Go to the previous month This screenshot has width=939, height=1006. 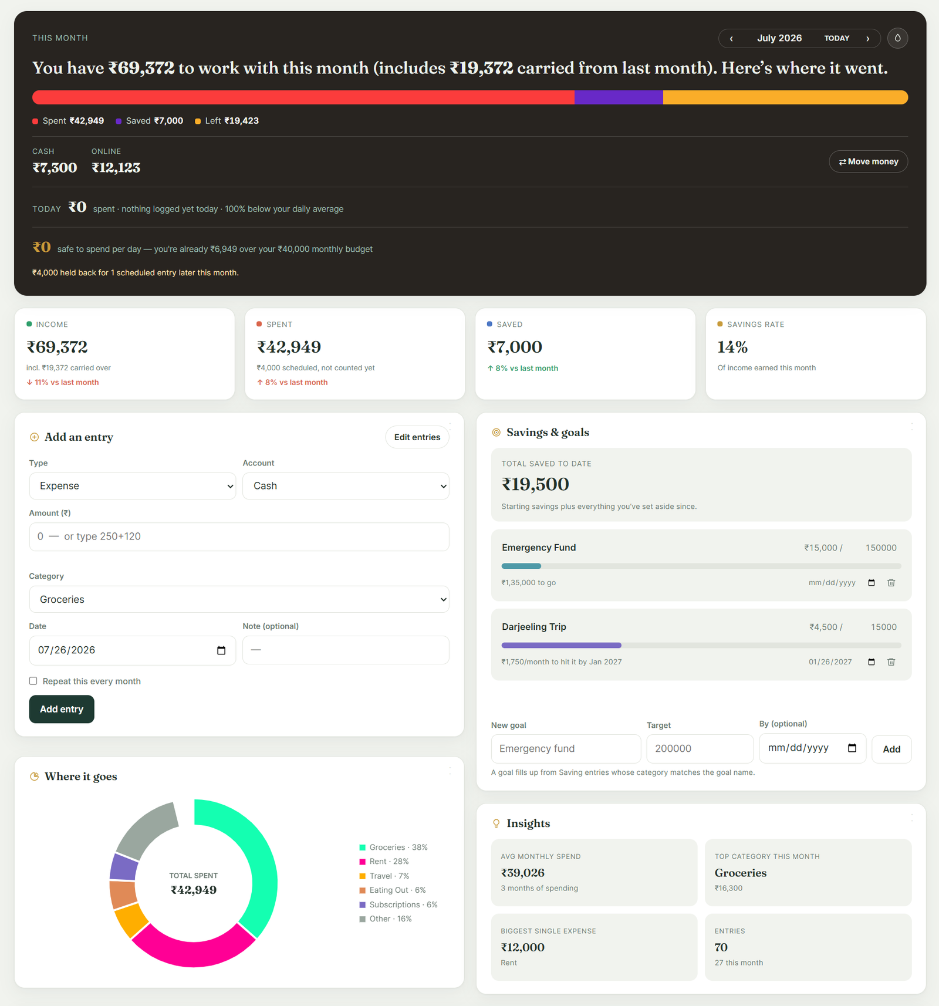[731, 38]
